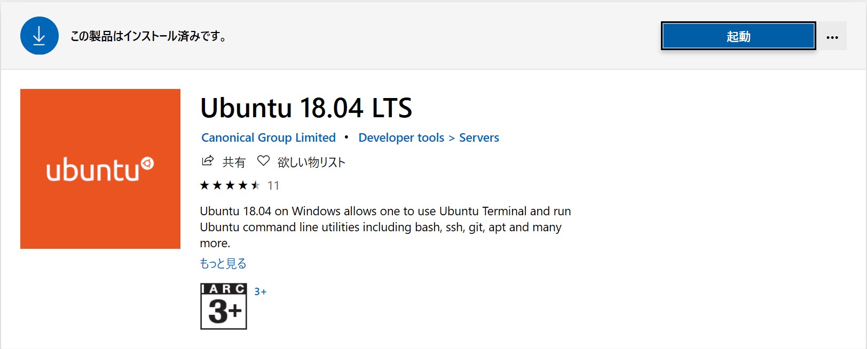Click the インストール済み status message

[x=148, y=36]
